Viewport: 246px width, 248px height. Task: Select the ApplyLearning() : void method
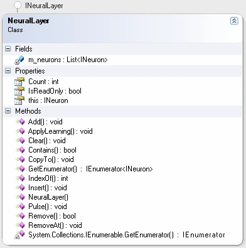tap(60, 131)
